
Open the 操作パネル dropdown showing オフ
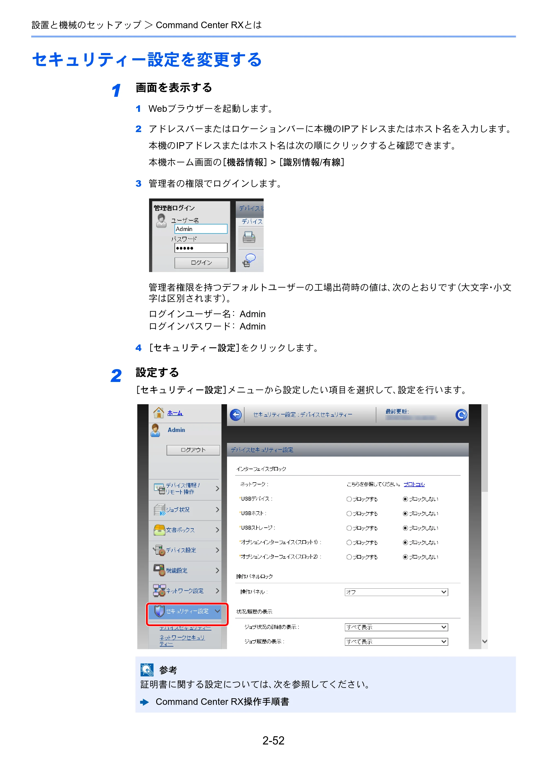[396, 592]
